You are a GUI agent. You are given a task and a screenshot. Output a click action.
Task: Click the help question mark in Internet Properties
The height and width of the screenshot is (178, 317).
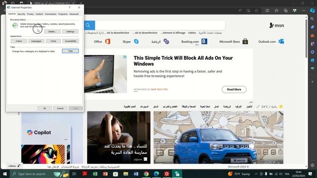click(x=70, y=7)
